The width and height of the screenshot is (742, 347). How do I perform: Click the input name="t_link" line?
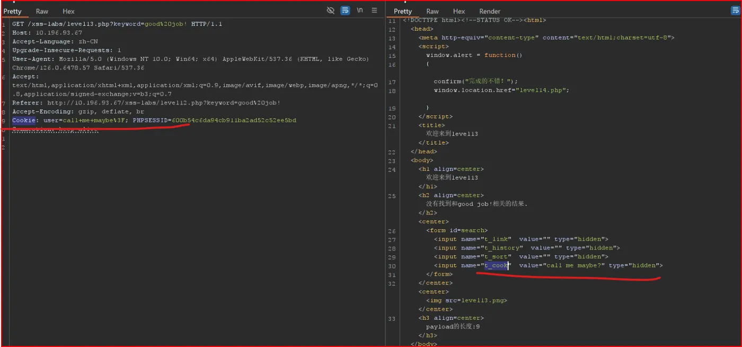[x=521, y=239]
